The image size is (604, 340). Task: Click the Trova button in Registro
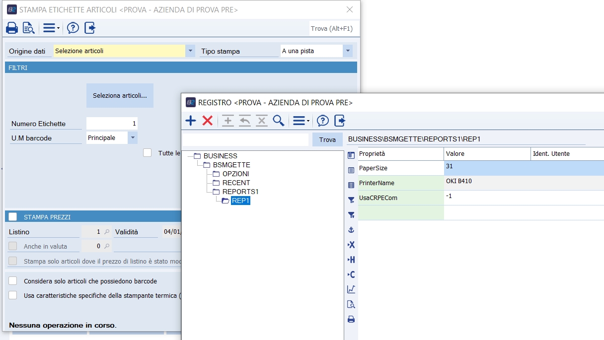[327, 139]
